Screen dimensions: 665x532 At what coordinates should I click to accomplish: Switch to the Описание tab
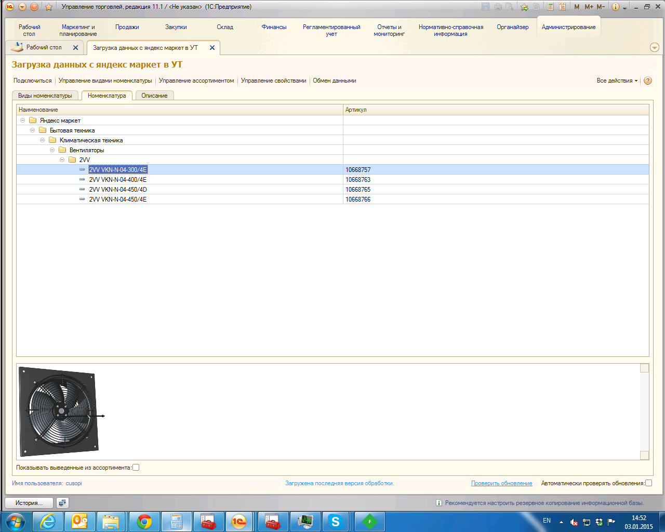click(154, 96)
